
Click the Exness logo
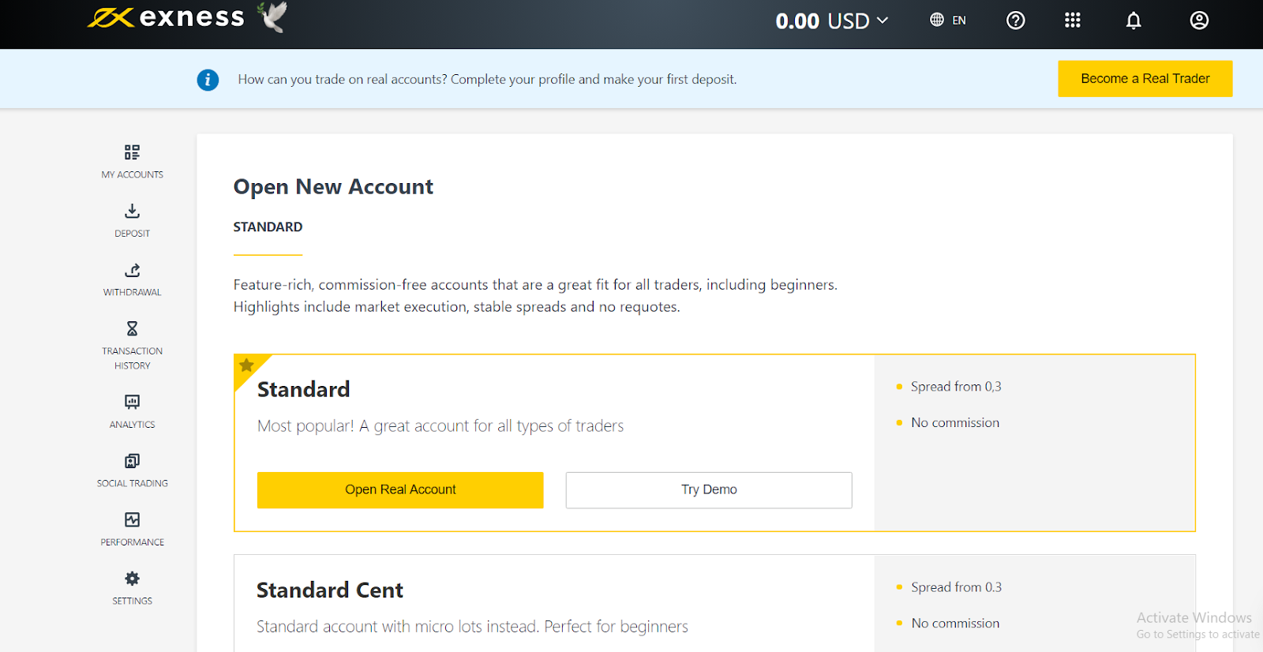point(167,17)
